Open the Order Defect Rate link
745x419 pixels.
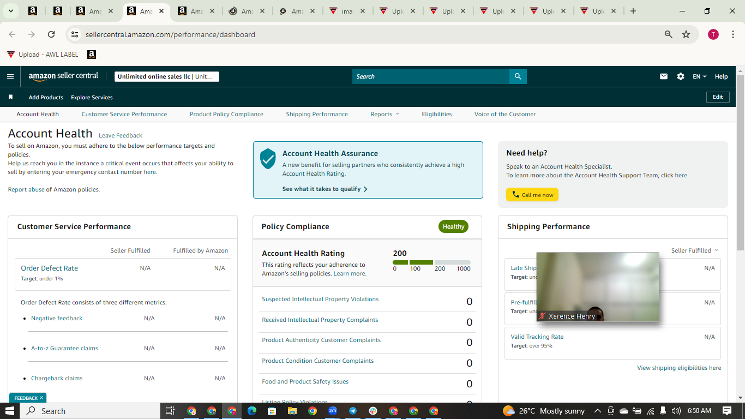(x=49, y=268)
